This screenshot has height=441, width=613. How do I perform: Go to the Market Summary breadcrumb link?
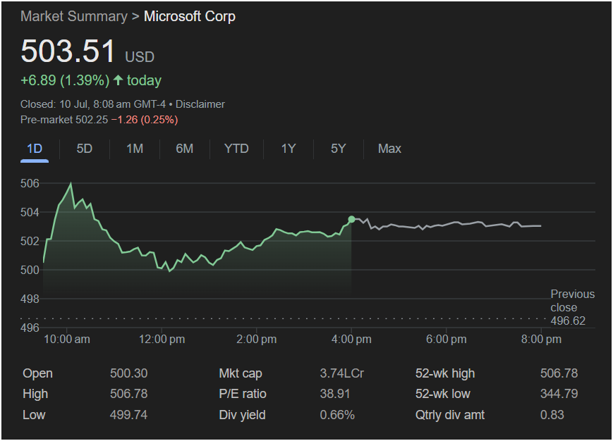74,16
